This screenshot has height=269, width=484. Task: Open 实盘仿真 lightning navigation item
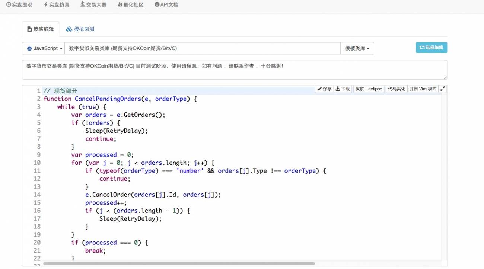pos(57,5)
